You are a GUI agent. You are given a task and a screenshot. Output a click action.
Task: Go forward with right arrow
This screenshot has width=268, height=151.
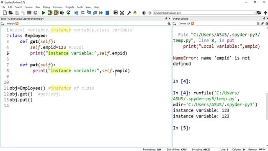(150, 13)
